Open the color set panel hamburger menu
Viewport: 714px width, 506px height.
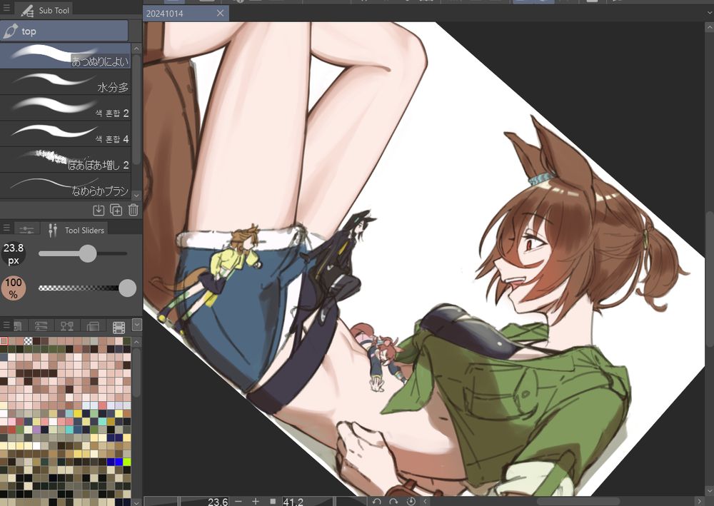pos(6,325)
